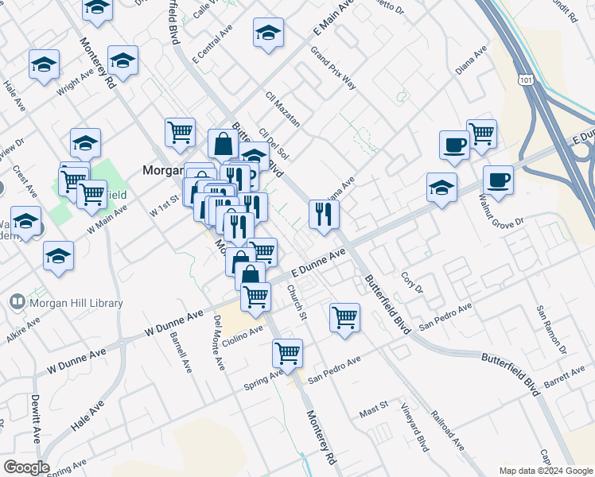This screenshot has width=595, height=477.
Task: Click the W Main Ave street label
Action: [107, 220]
